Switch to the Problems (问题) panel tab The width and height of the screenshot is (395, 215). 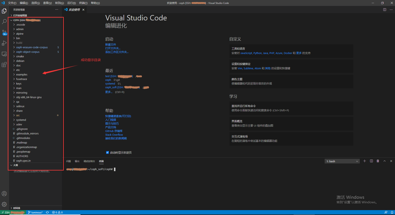pos(69,161)
